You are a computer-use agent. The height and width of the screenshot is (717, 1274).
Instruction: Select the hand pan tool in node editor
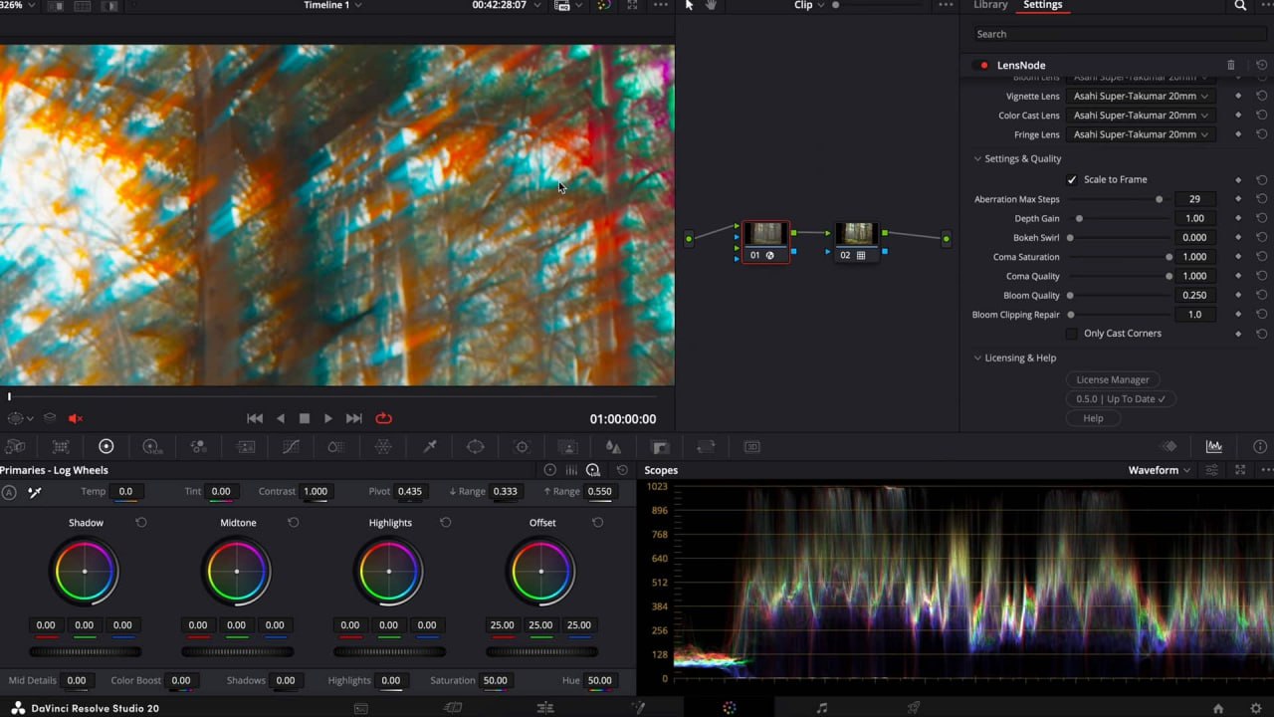click(711, 5)
